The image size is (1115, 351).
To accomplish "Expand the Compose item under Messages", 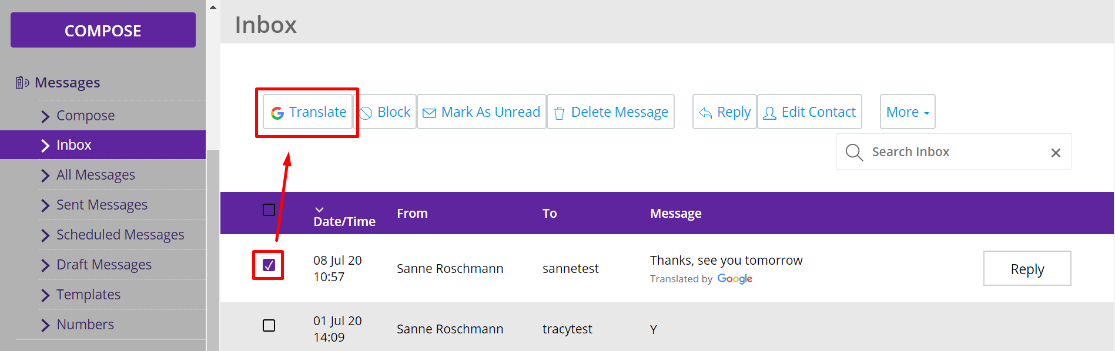I will click(x=85, y=116).
